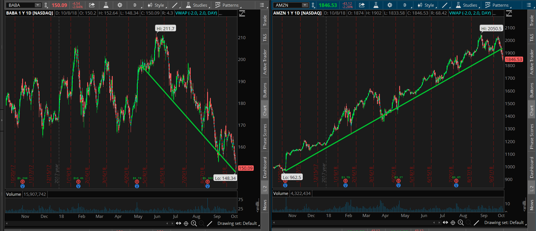Click active drawing line tool under AMZN chart

point(476,222)
